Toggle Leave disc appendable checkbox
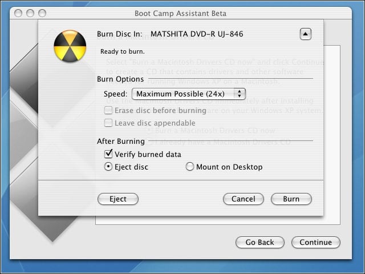The width and height of the screenshot is (365, 274). 108,123
